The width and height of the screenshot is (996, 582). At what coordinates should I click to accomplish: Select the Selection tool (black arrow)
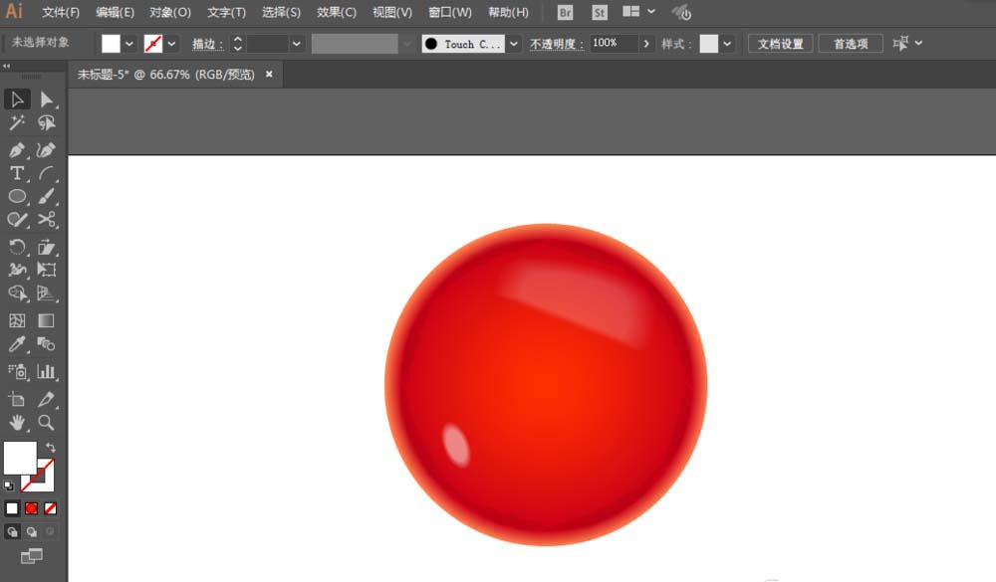(17, 99)
